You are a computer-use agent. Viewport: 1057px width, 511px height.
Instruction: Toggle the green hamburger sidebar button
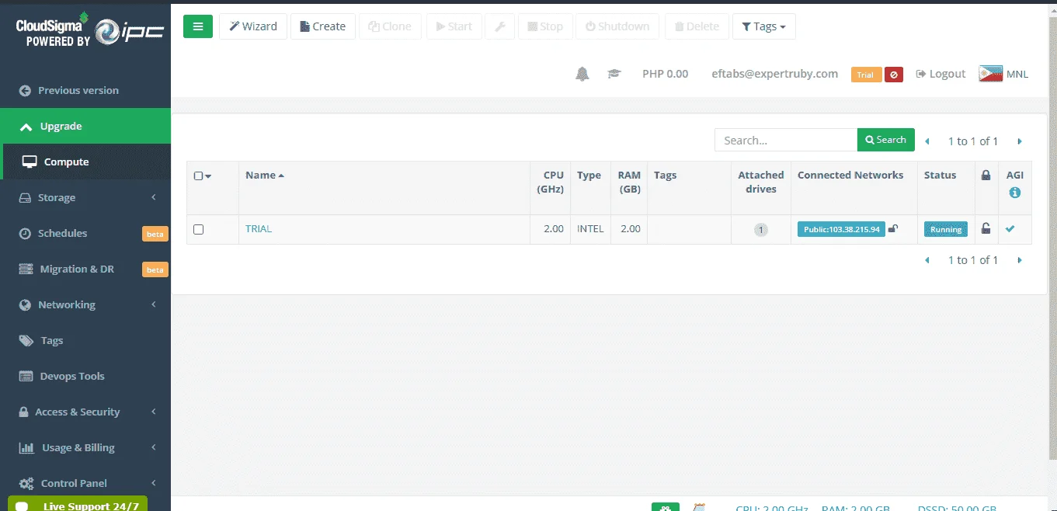(x=198, y=26)
